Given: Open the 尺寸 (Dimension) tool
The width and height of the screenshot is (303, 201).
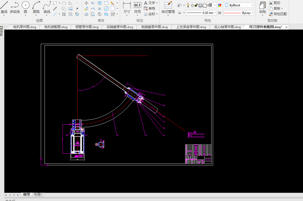Looking at the screenshot, I should pyautogui.click(x=127, y=7).
